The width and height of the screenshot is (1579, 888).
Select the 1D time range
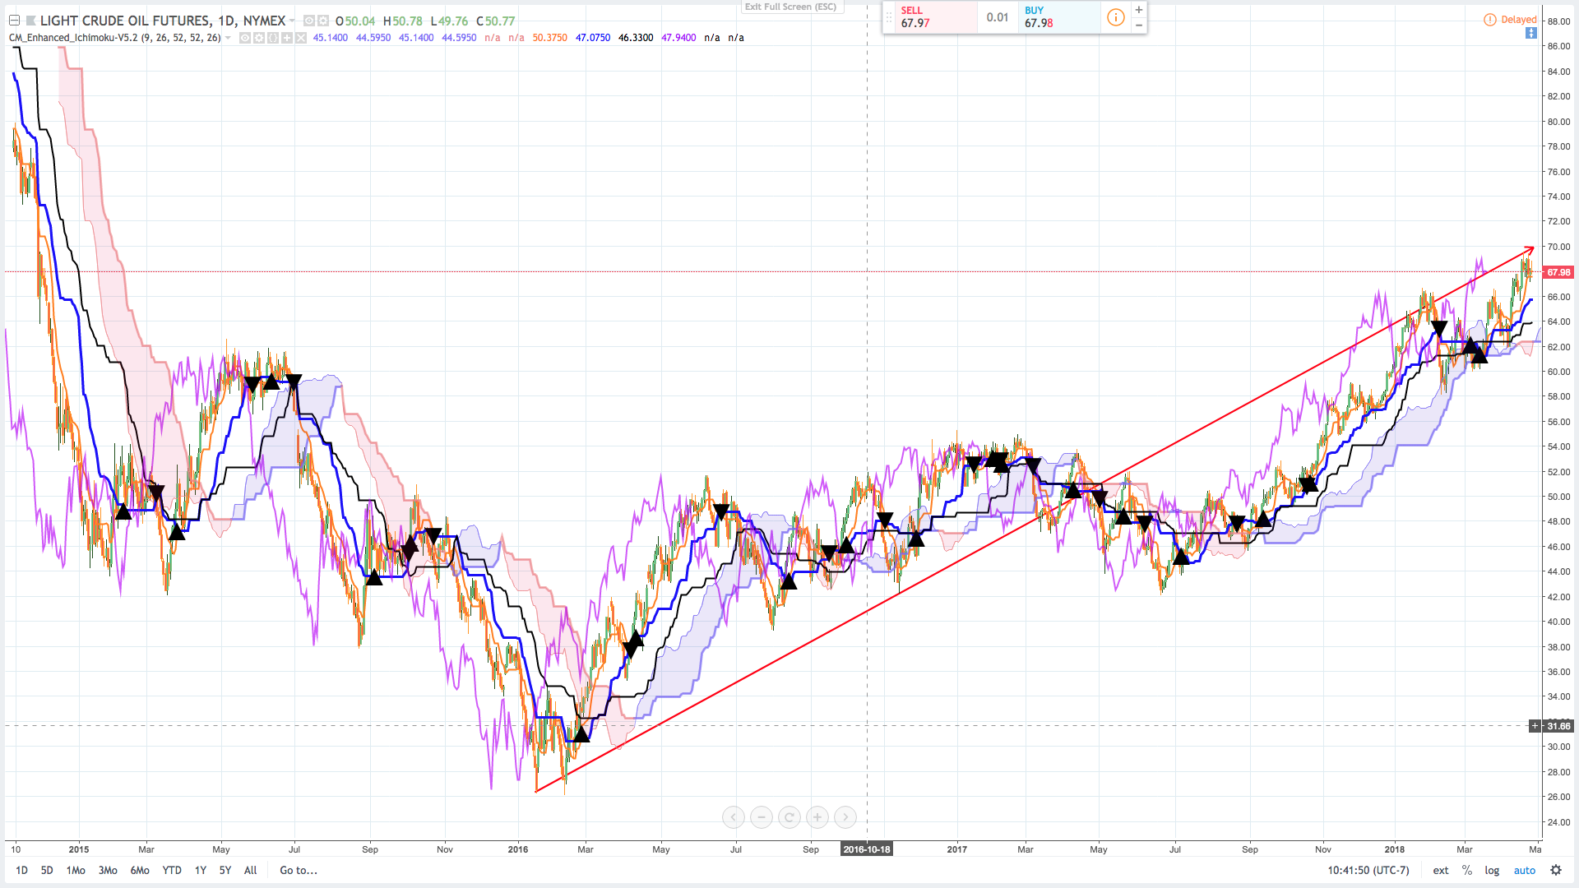pos(22,870)
